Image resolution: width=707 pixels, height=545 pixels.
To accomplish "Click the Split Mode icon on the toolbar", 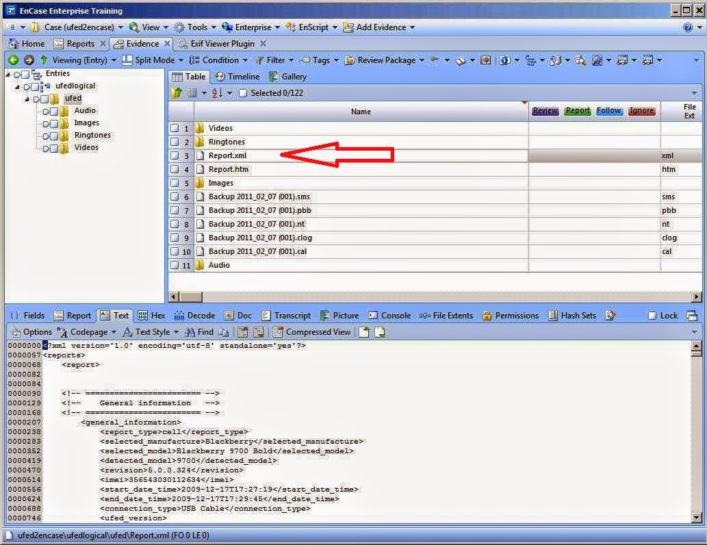I will 127,60.
